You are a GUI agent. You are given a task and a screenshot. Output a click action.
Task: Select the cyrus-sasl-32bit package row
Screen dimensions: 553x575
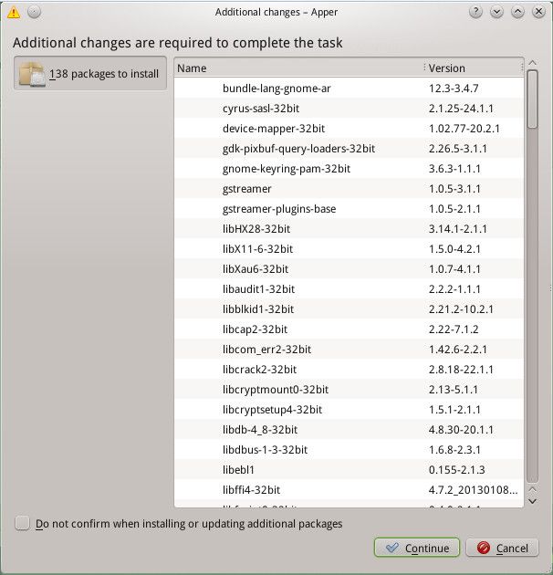(x=260, y=109)
